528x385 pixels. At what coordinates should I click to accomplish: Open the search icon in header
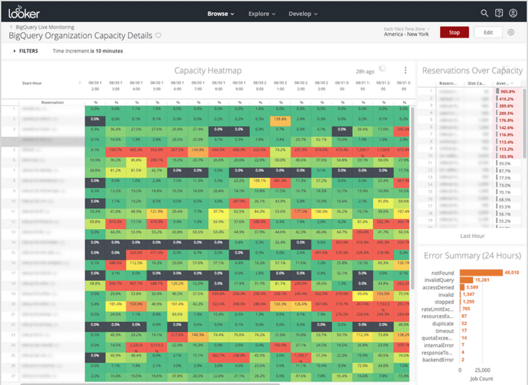pyautogui.click(x=484, y=13)
